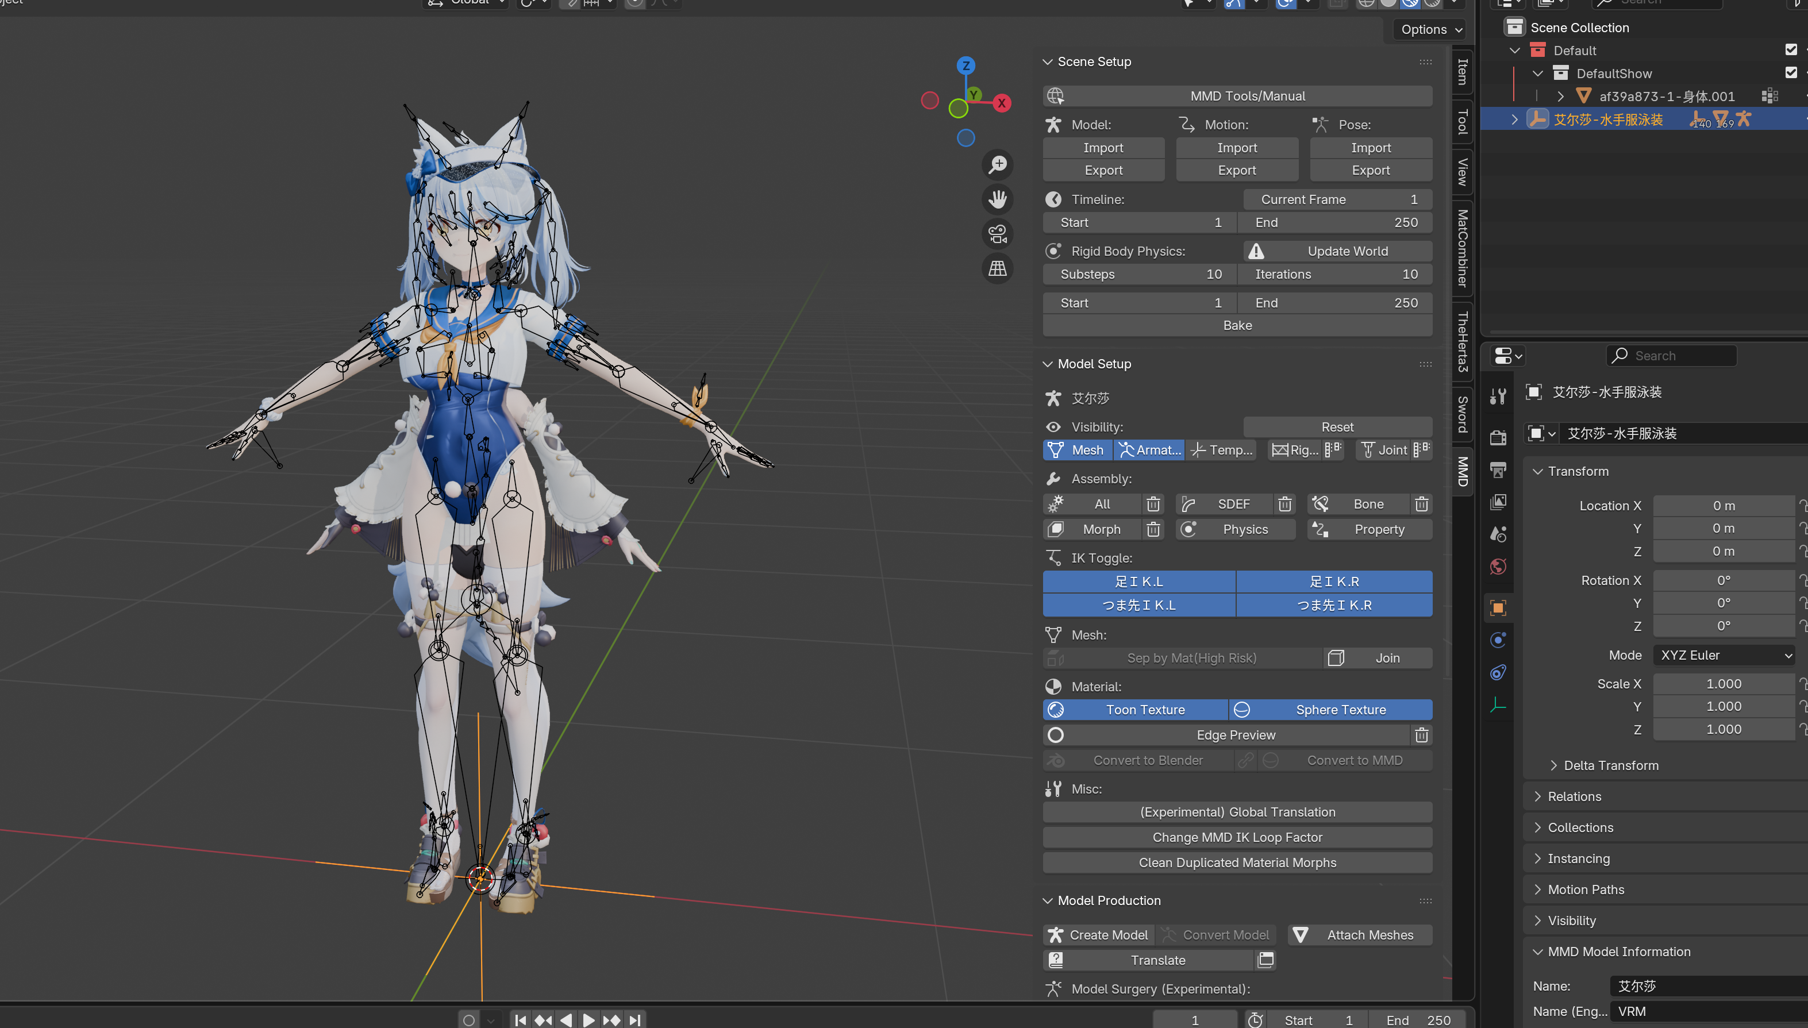Open the rotation Mode XYZ Euler dropdown
1808x1028 pixels.
coord(1724,655)
